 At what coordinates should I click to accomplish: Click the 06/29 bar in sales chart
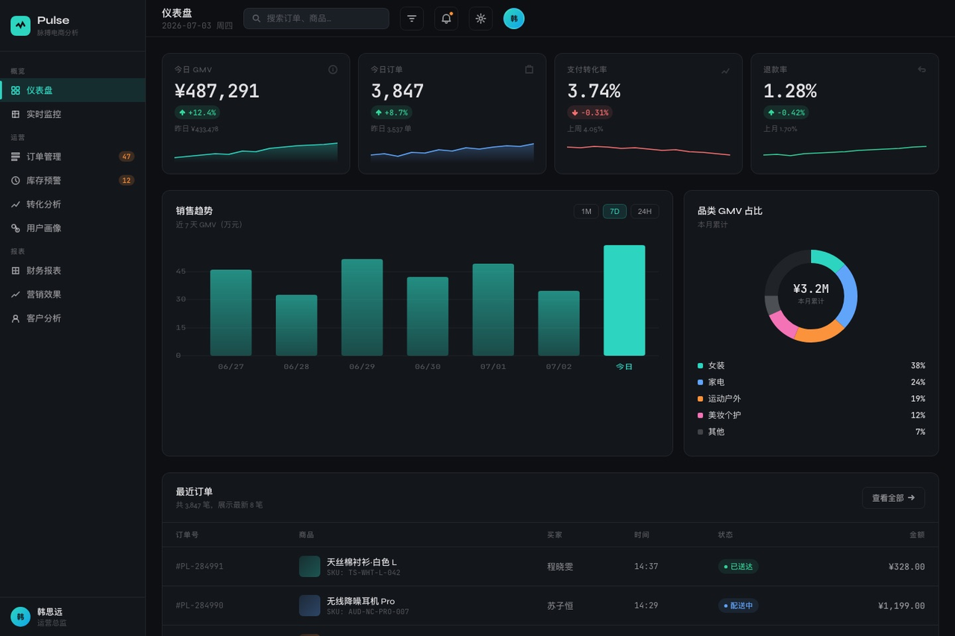(x=362, y=307)
